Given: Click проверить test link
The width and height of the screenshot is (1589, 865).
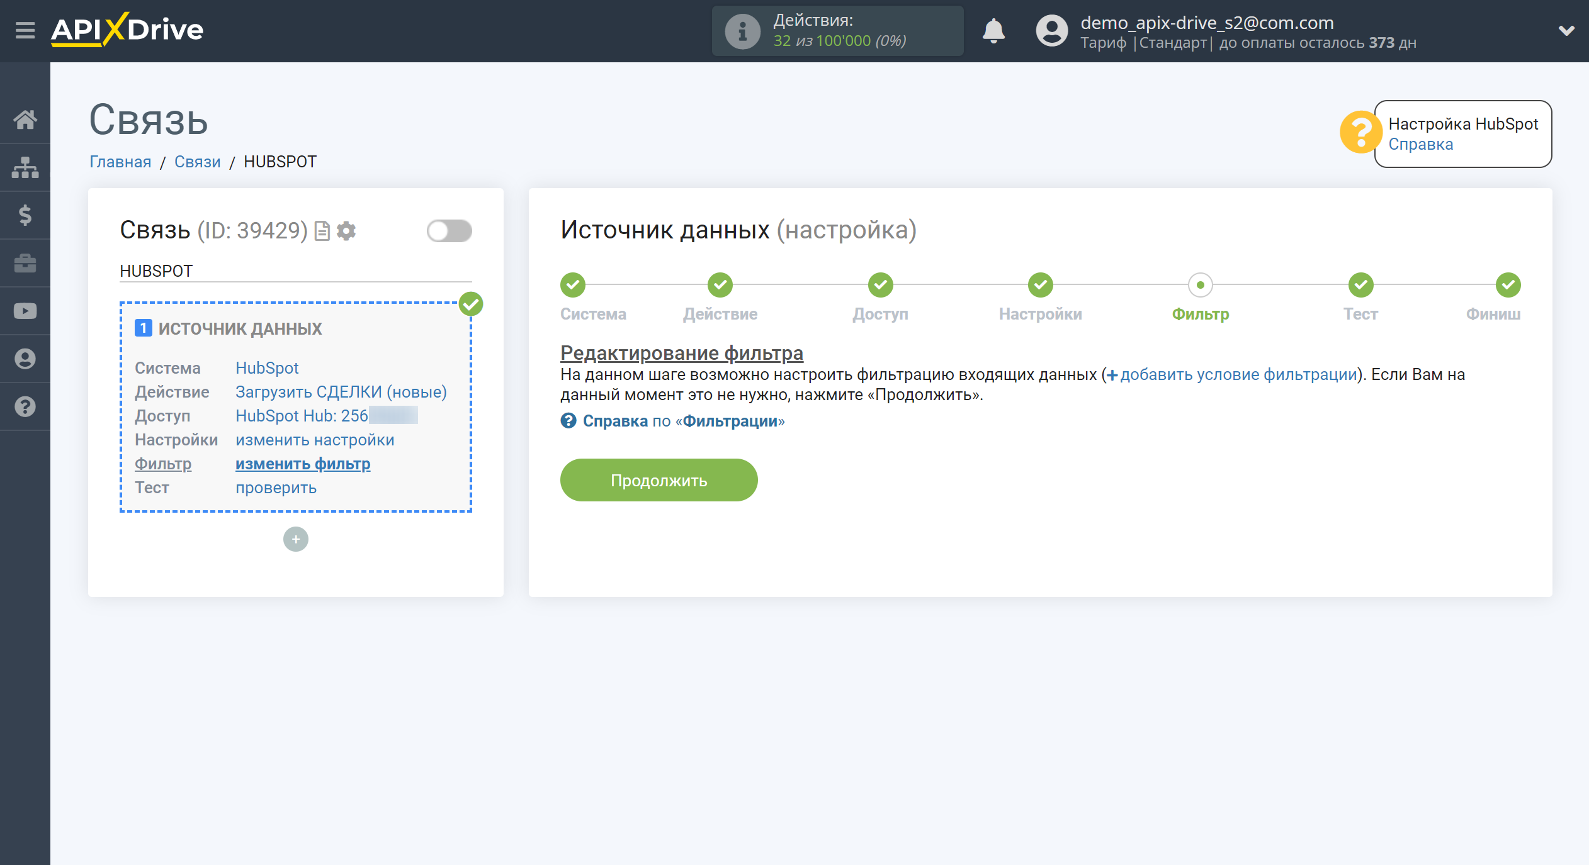Looking at the screenshot, I should (276, 488).
